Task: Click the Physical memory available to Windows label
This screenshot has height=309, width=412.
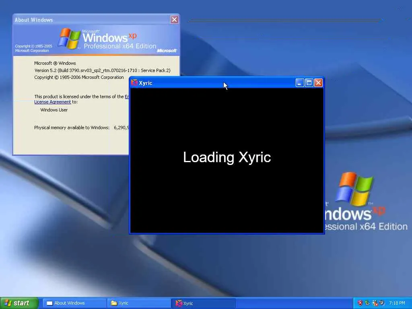Action: tap(72, 128)
